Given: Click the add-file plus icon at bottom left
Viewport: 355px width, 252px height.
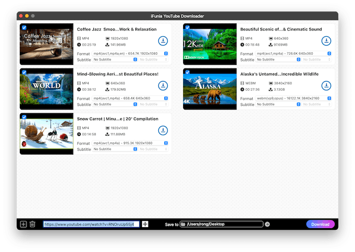Looking at the screenshot, I should [23, 224].
